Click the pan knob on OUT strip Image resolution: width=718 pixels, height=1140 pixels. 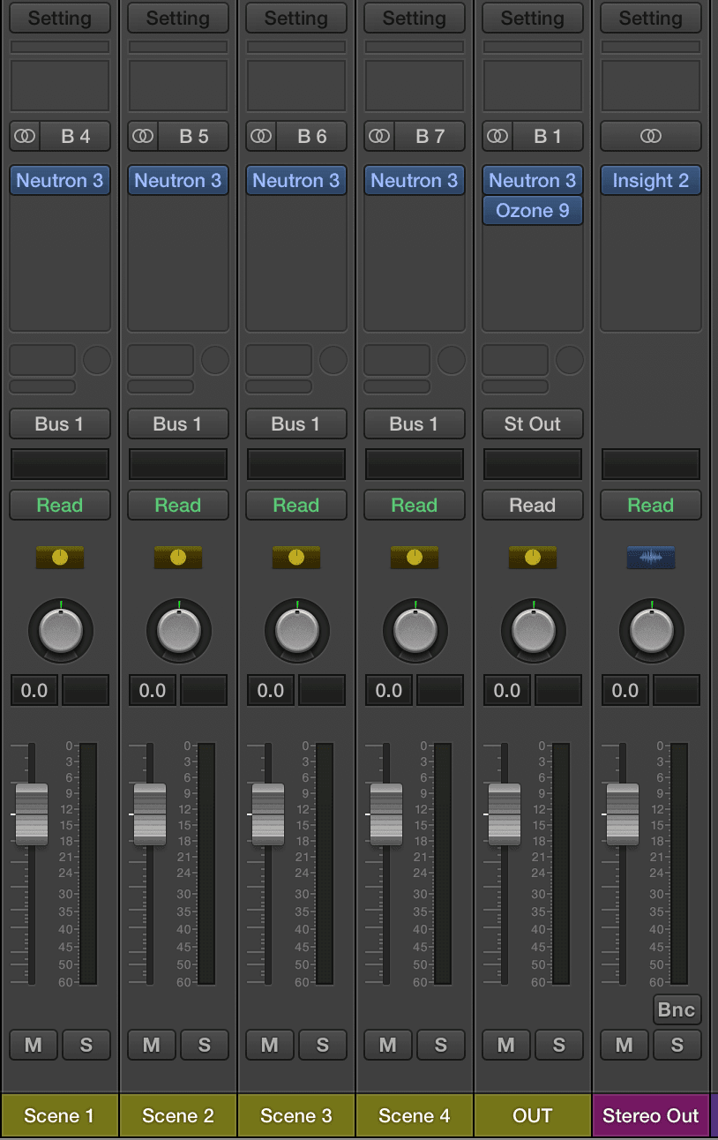coord(533,630)
